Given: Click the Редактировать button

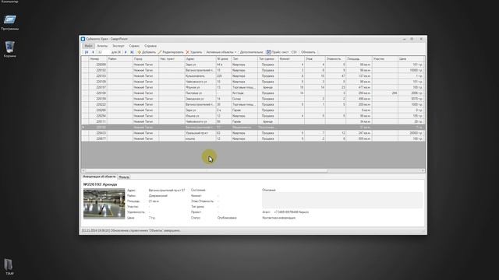Looking at the screenshot, I should tap(171, 52).
